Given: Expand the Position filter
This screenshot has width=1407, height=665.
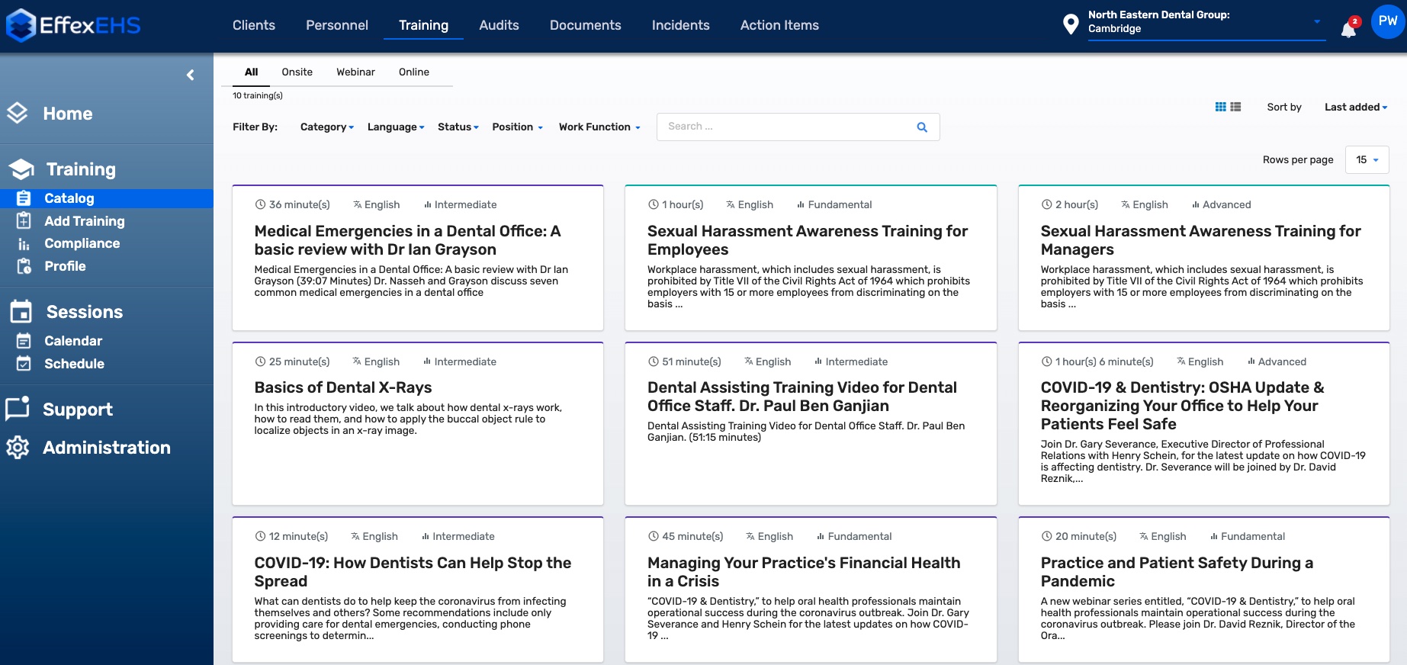Looking at the screenshot, I should click(518, 127).
